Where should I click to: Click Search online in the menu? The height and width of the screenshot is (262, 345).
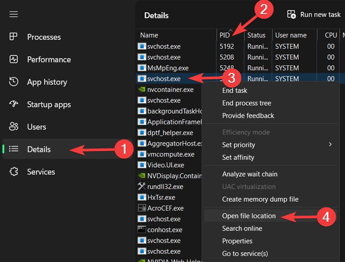(x=242, y=228)
